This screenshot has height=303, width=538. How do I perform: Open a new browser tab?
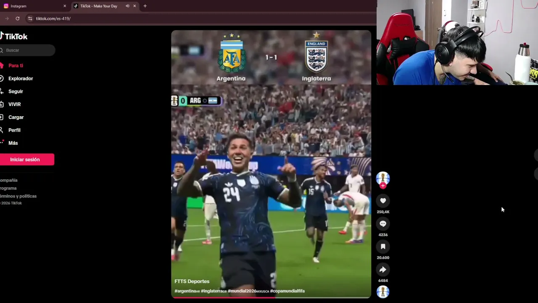pyautogui.click(x=145, y=6)
